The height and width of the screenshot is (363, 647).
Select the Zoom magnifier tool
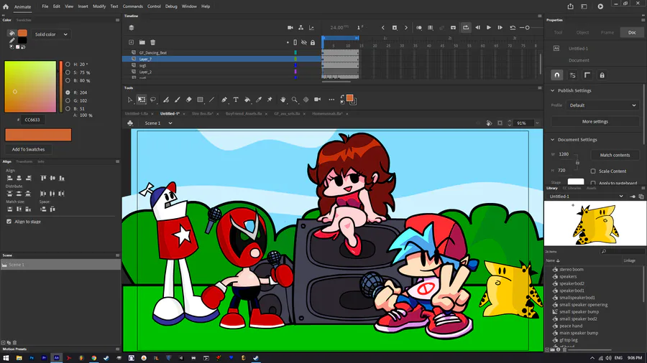pos(295,100)
